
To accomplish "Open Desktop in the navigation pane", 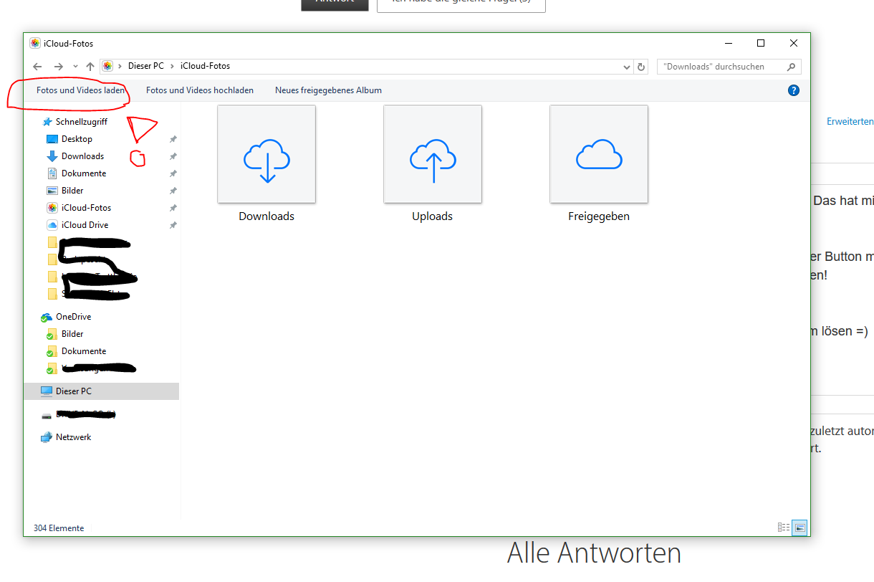I will [77, 139].
